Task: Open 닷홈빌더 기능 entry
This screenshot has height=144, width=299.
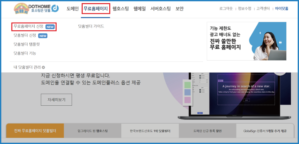Action: [25, 53]
